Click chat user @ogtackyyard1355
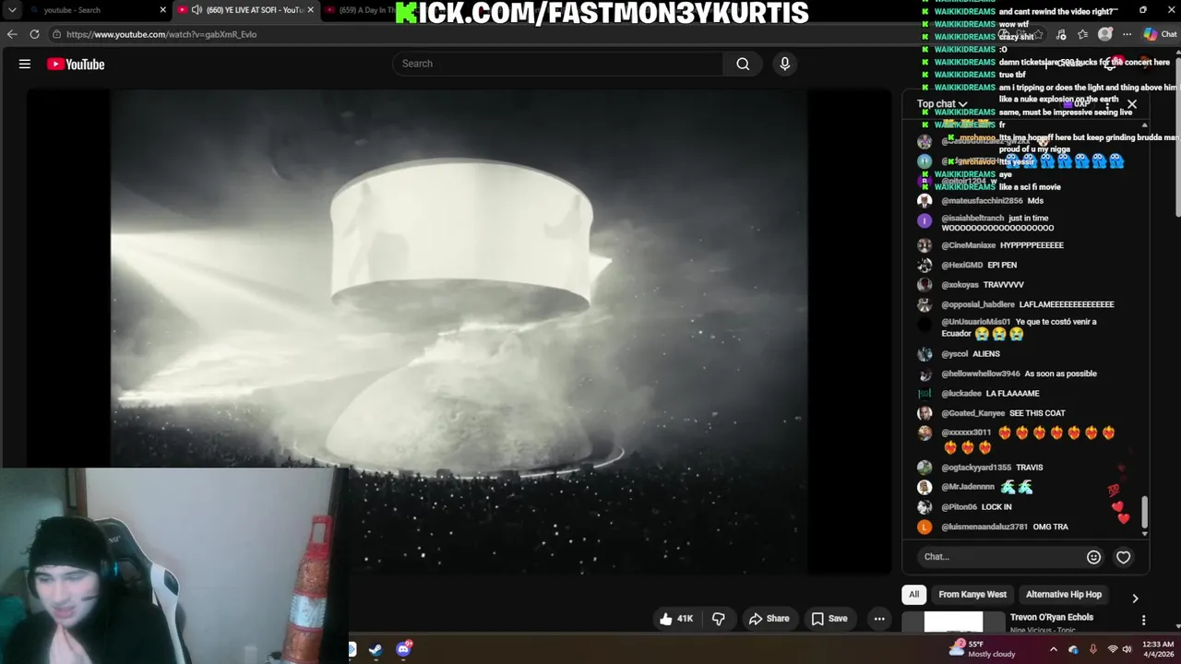Image resolution: width=1181 pixels, height=664 pixels. pyautogui.click(x=976, y=468)
